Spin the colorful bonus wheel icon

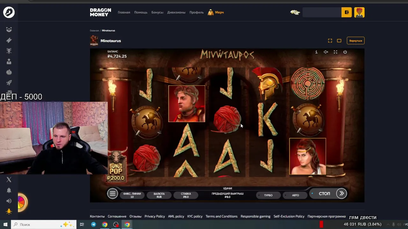coord(22,202)
